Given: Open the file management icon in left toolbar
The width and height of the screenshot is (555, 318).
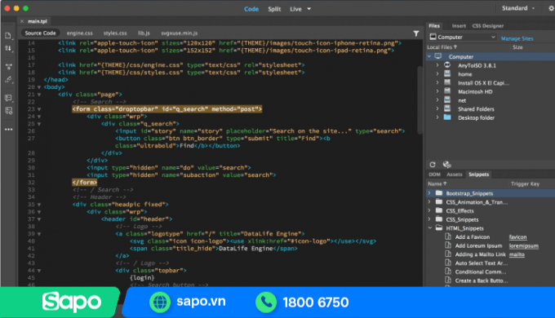Looking at the screenshot, I should [x=8, y=36].
